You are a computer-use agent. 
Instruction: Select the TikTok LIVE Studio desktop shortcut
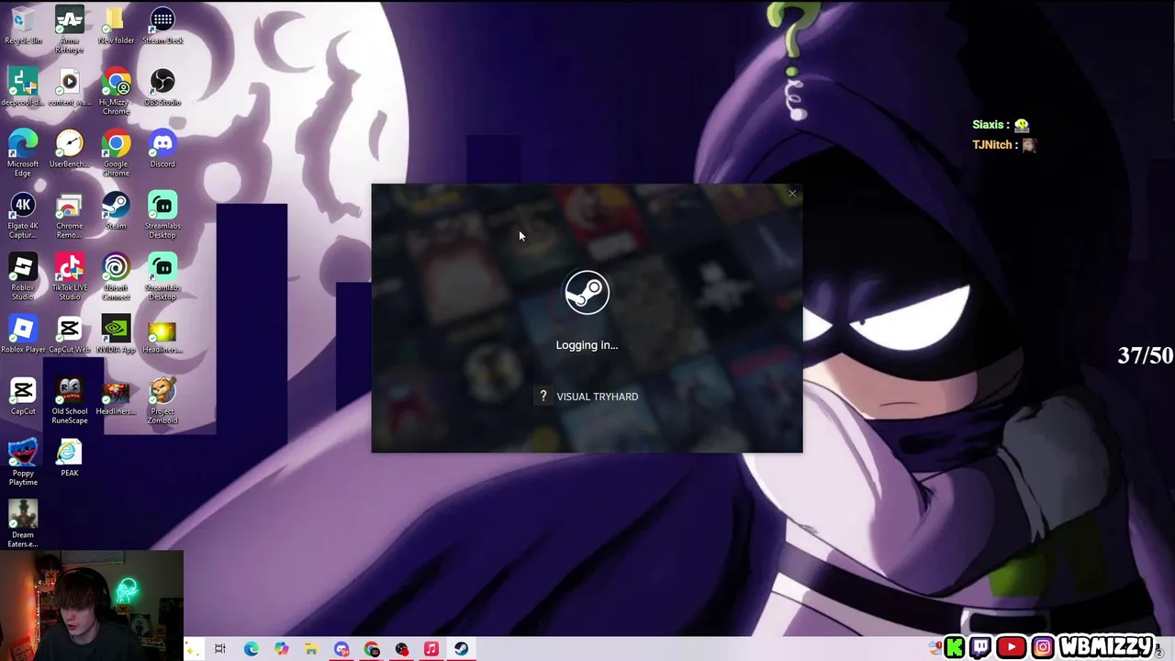point(70,276)
